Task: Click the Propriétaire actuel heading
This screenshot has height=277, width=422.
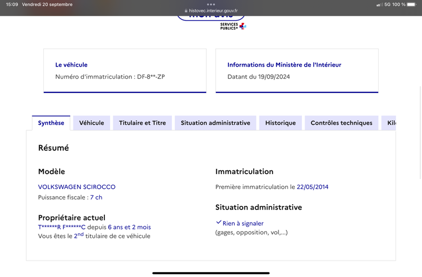Action: tap(72, 217)
